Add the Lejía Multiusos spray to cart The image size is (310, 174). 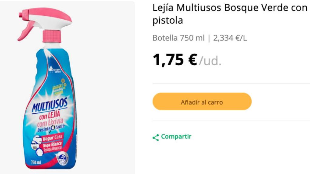pos(202,101)
